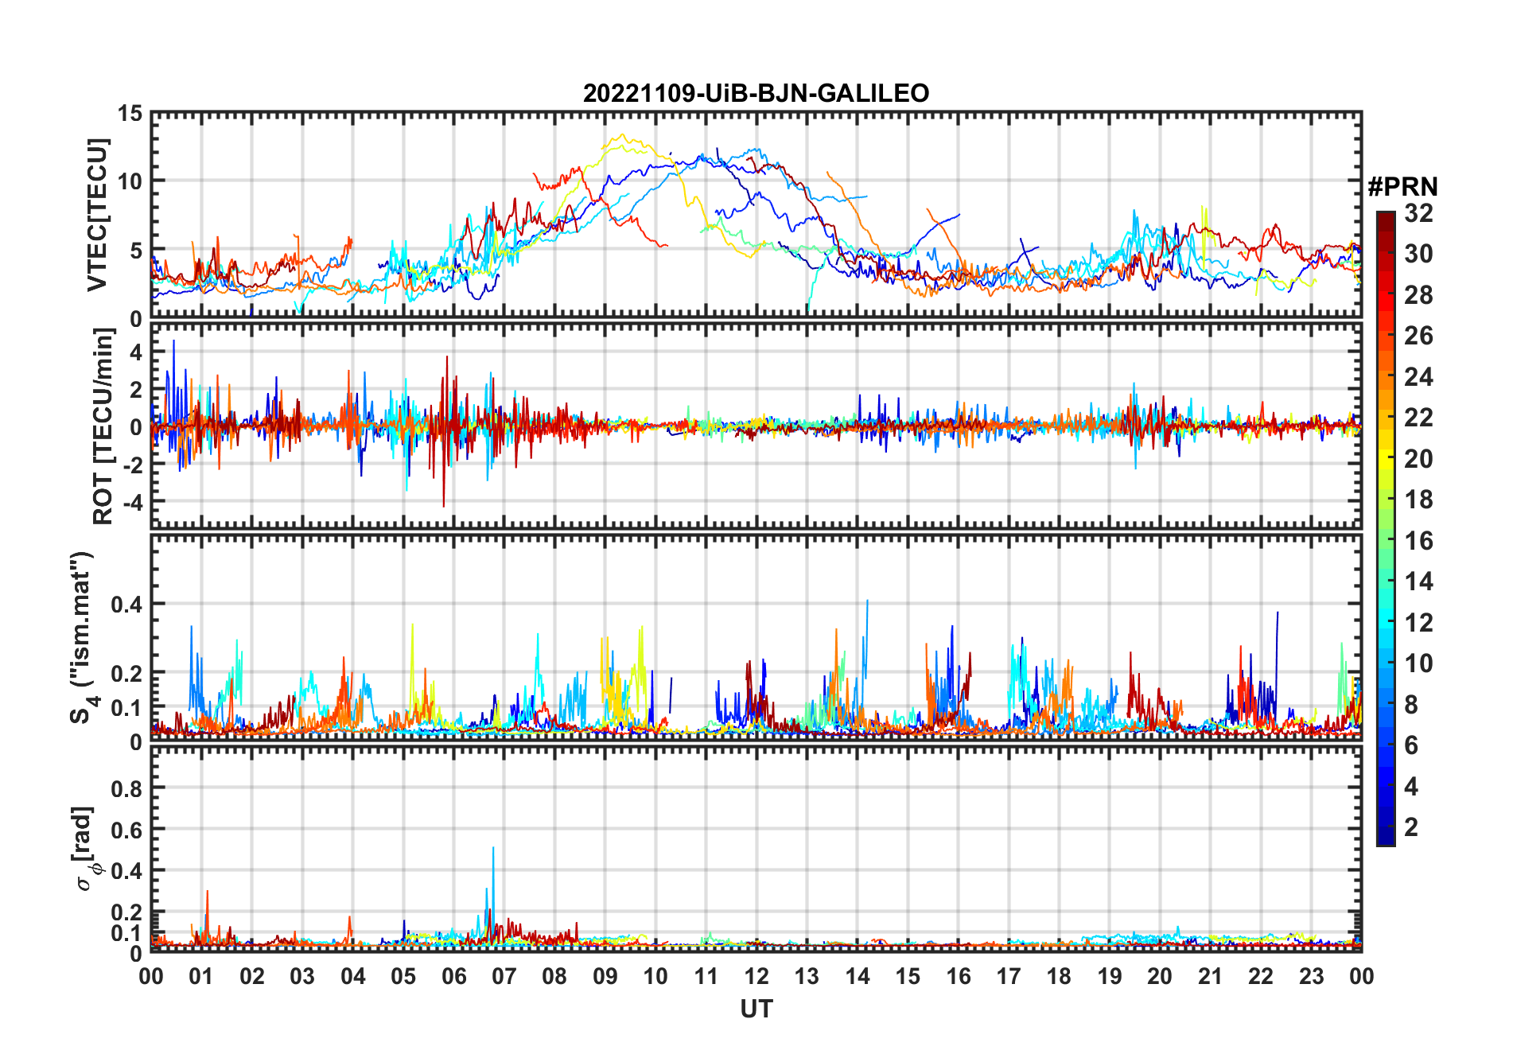This screenshot has width=1513, height=1058.
Task: Click the 5 tick on the VTEC axis
Action: (137, 251)
